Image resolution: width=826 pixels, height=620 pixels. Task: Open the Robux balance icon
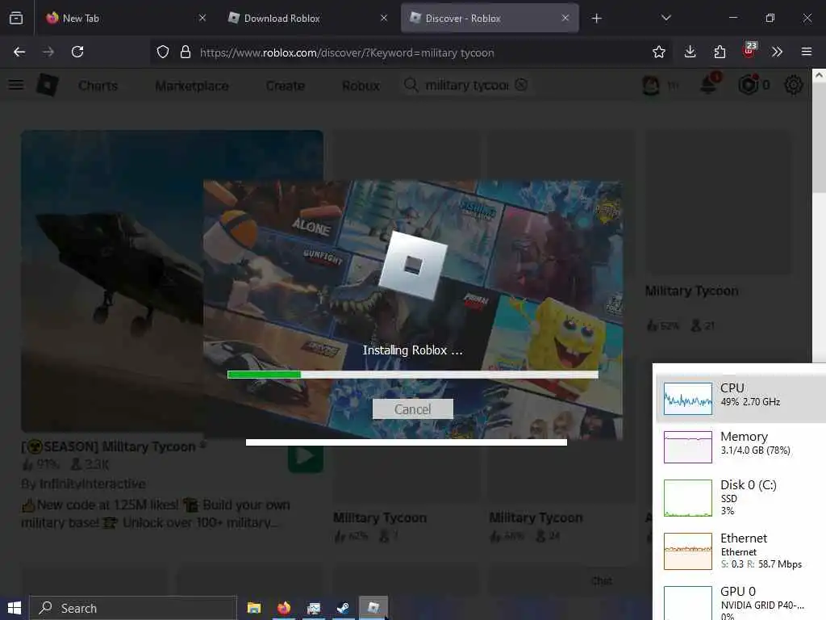coord(749,84)
